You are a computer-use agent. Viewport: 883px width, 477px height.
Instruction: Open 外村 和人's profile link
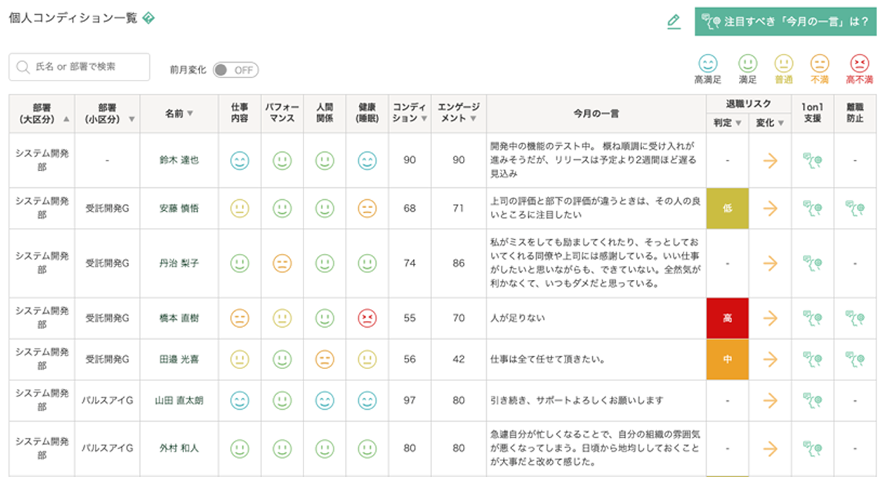coord(179,448)
